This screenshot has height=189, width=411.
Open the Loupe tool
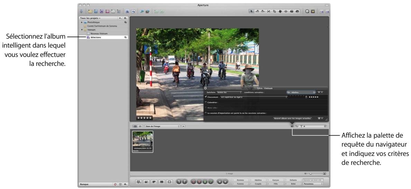[307, 11]
